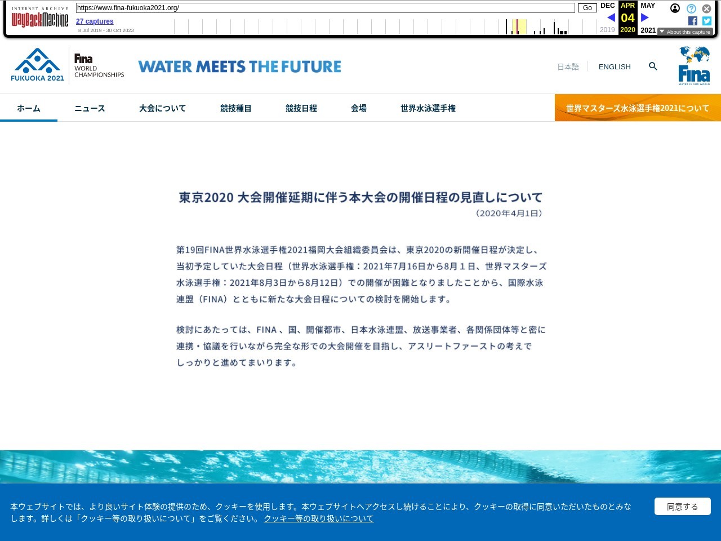This screenshot has width=721, height=541.
Task: Close the Wayback Machine toolbar
Action: 706,8
